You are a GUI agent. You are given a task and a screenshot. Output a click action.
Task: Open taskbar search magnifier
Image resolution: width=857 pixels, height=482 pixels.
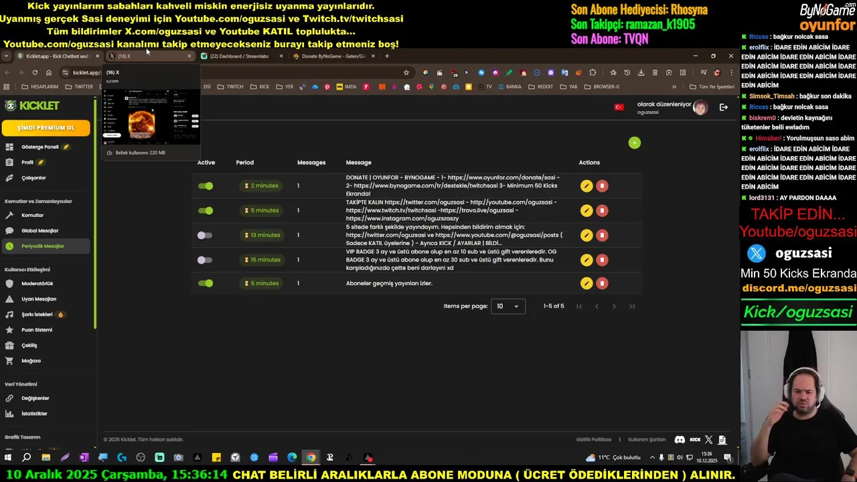pyautogui.click(x=27, y=458)
